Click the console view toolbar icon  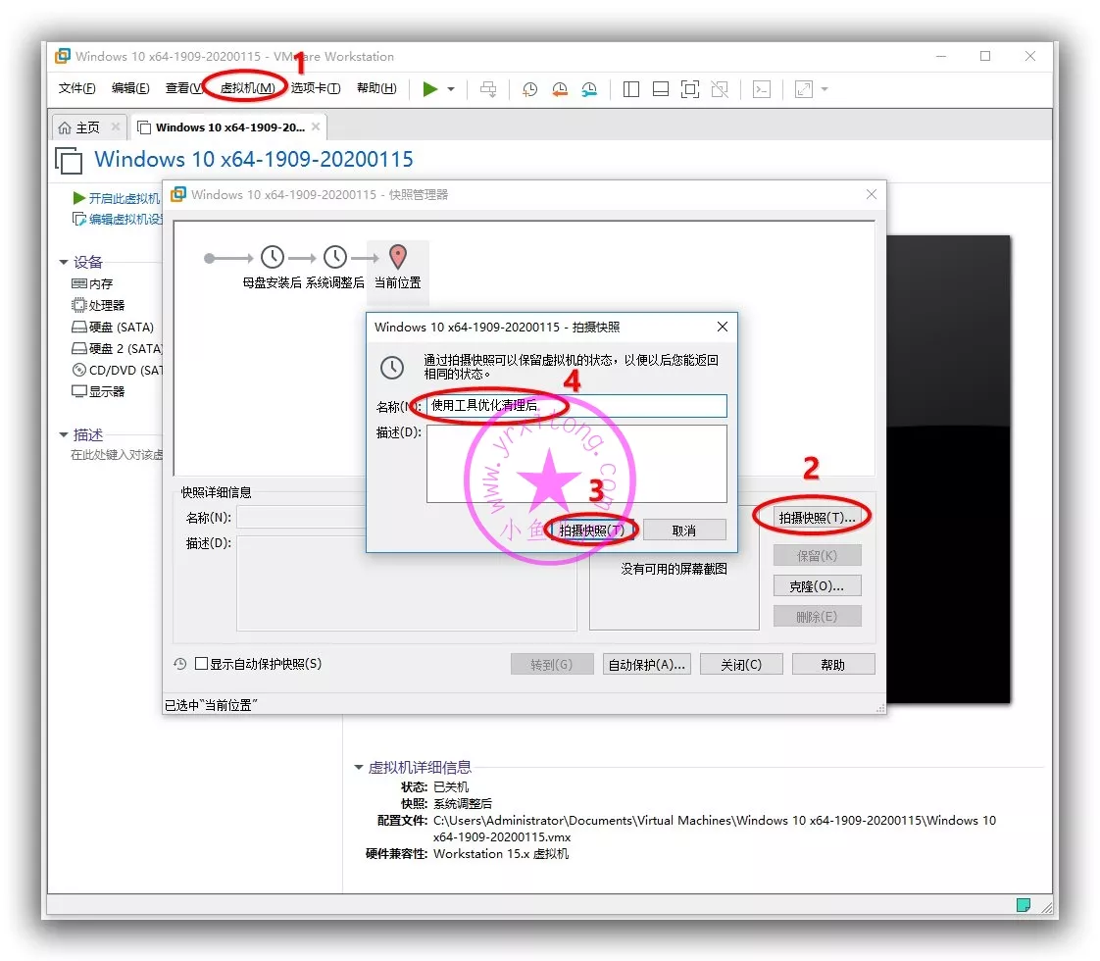pyautogui.click(x=762, y=89)
